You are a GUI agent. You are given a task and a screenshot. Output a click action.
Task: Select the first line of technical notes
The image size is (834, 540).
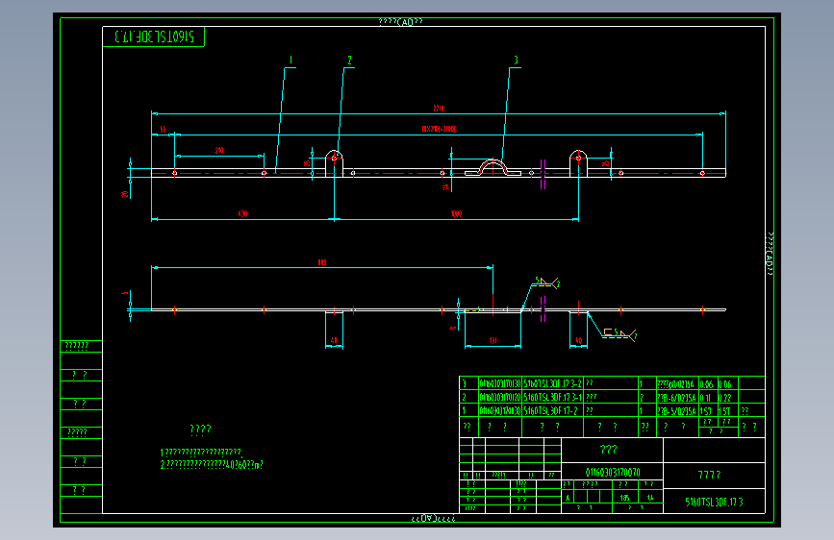tap(201, 453)
